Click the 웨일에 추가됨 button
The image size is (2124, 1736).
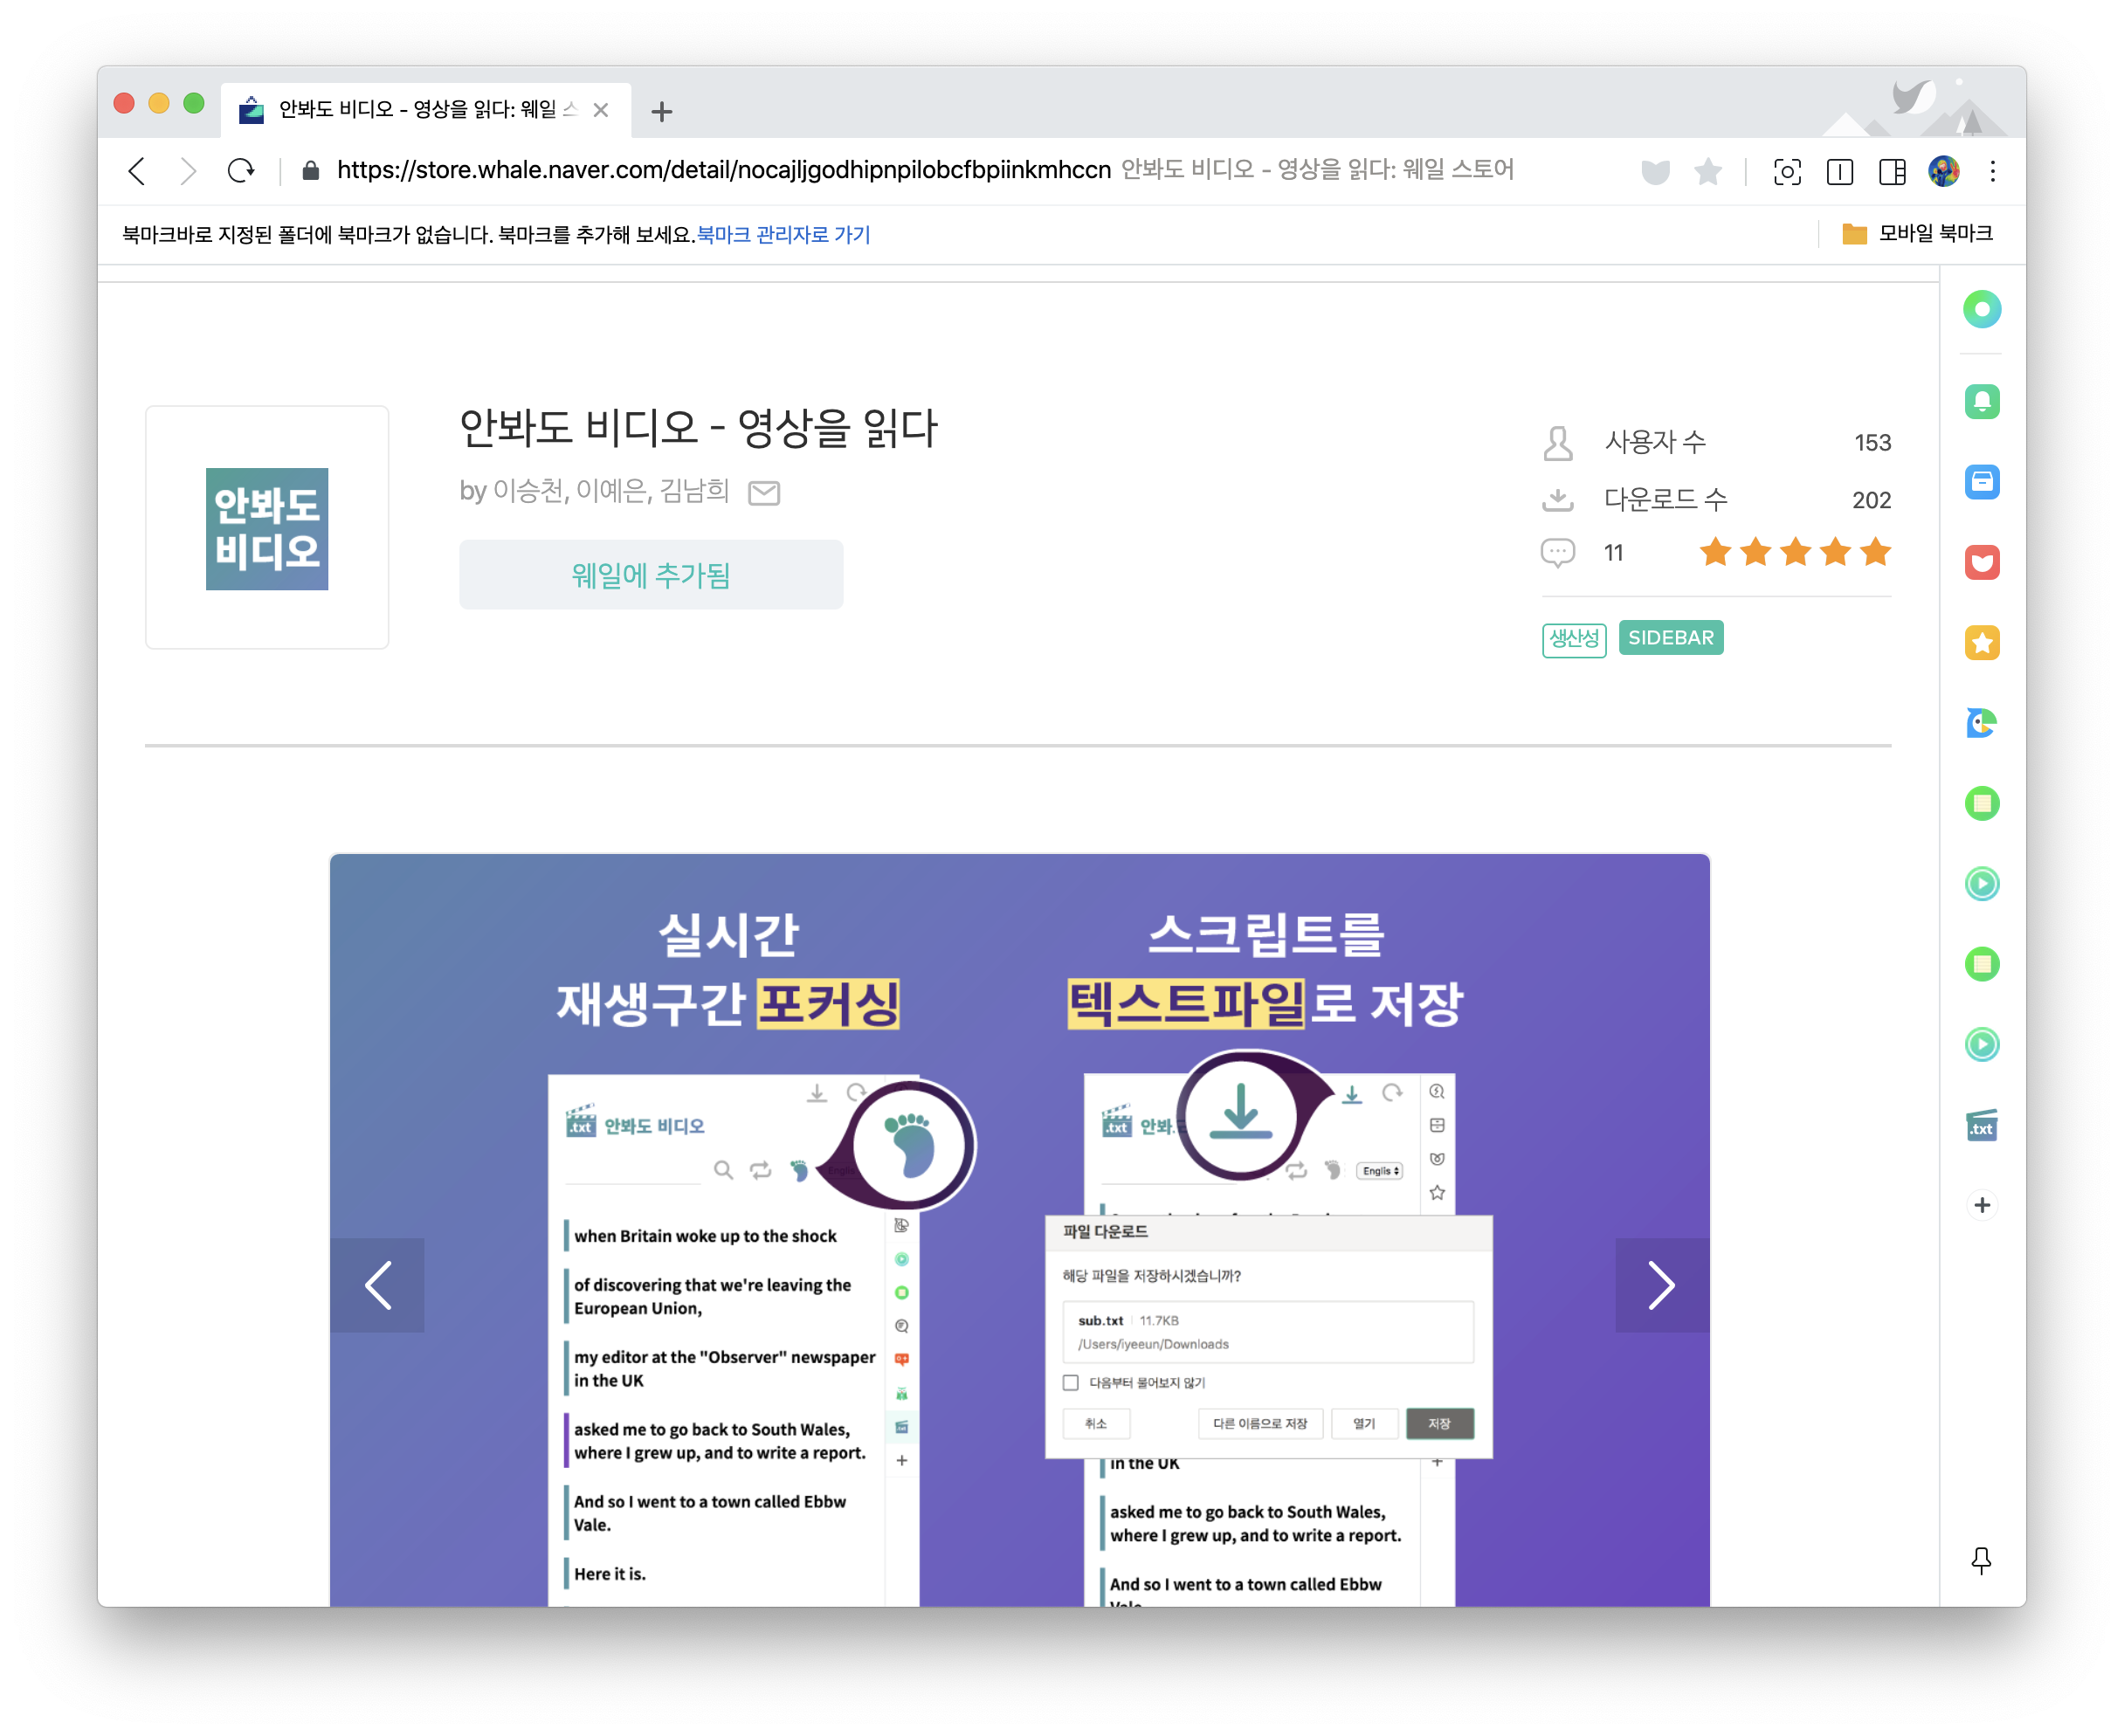(651, 575)
